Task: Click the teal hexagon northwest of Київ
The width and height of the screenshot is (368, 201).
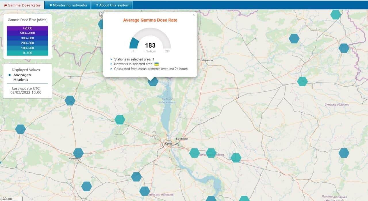Action: coord(120,120)
